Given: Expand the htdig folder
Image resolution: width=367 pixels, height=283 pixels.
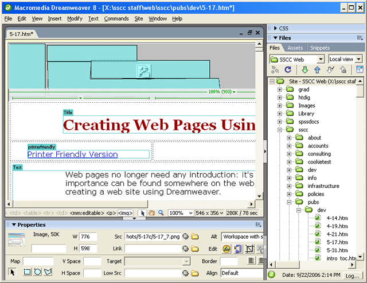Looking at the screenshot, I should pyautogui.click(x=279, y=98).
